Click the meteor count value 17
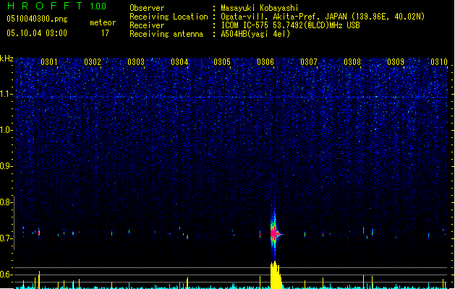 coord(105,33)
